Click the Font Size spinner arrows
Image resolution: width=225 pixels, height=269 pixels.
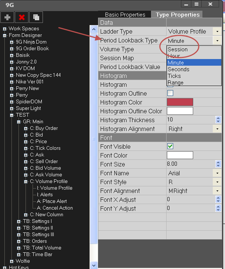click(218, 164)
